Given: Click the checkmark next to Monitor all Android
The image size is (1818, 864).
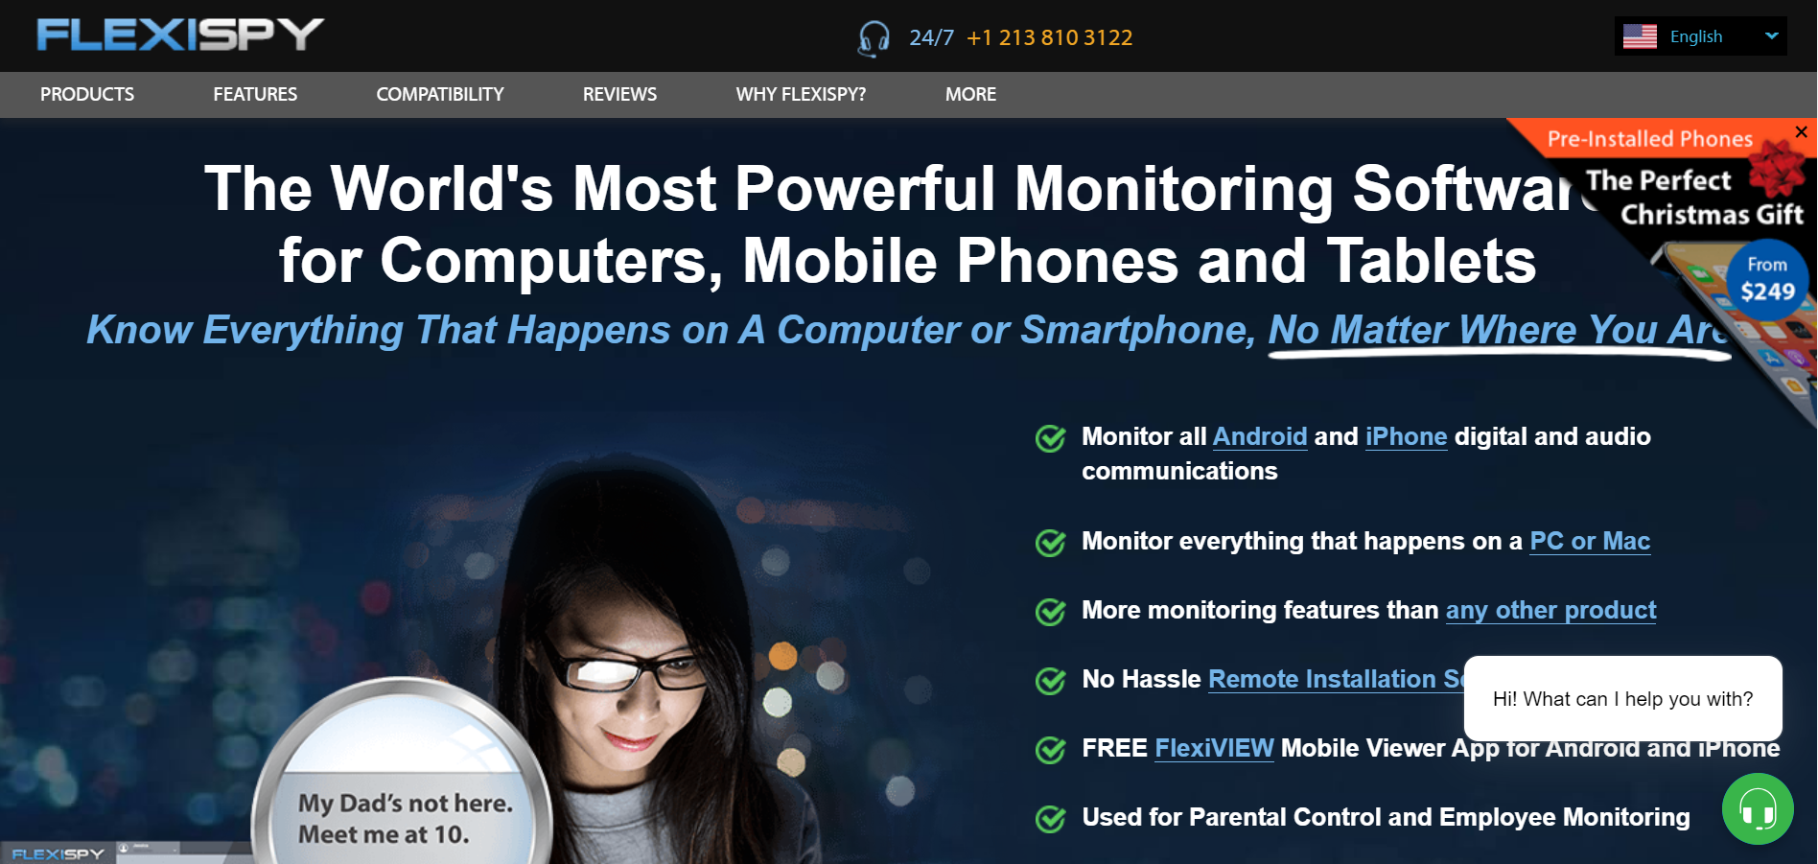Looking at the screenshot, I should pos(1051,438).
